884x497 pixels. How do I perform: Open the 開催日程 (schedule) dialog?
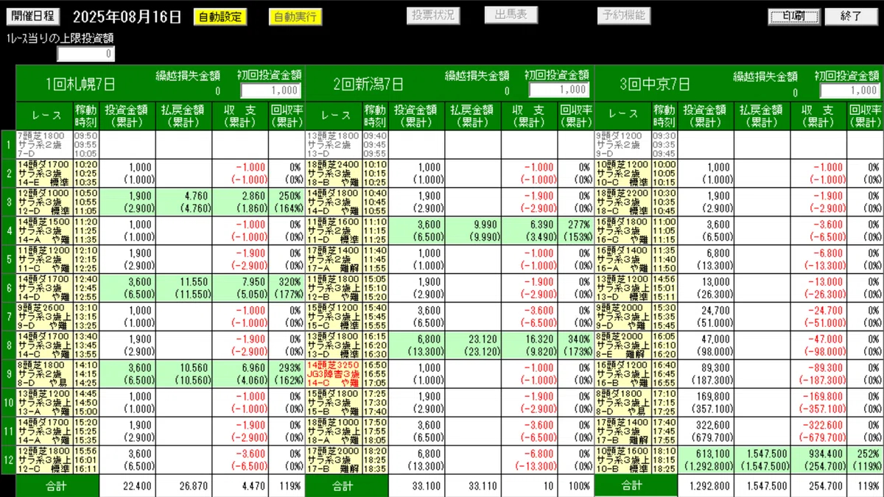(32, 15)
